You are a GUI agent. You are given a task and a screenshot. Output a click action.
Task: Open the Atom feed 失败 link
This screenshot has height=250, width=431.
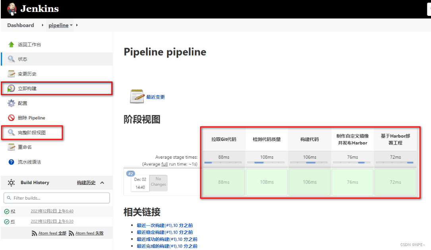pos(89,233)
